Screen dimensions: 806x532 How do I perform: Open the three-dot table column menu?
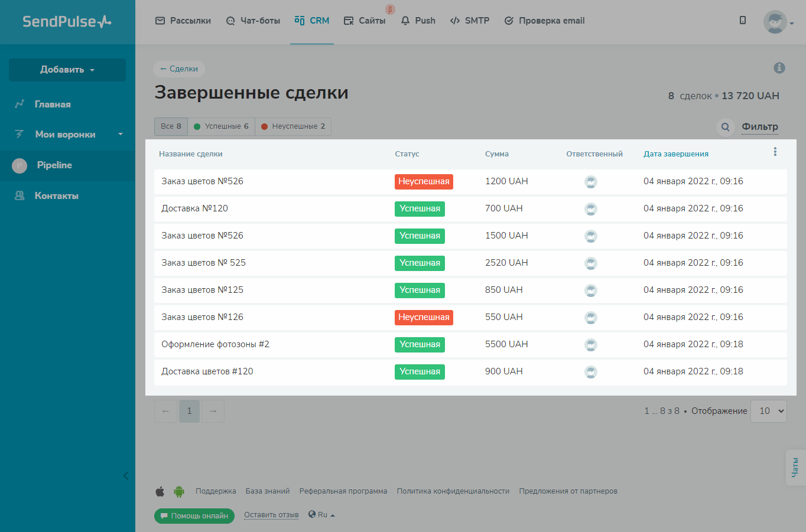point(775,152)
